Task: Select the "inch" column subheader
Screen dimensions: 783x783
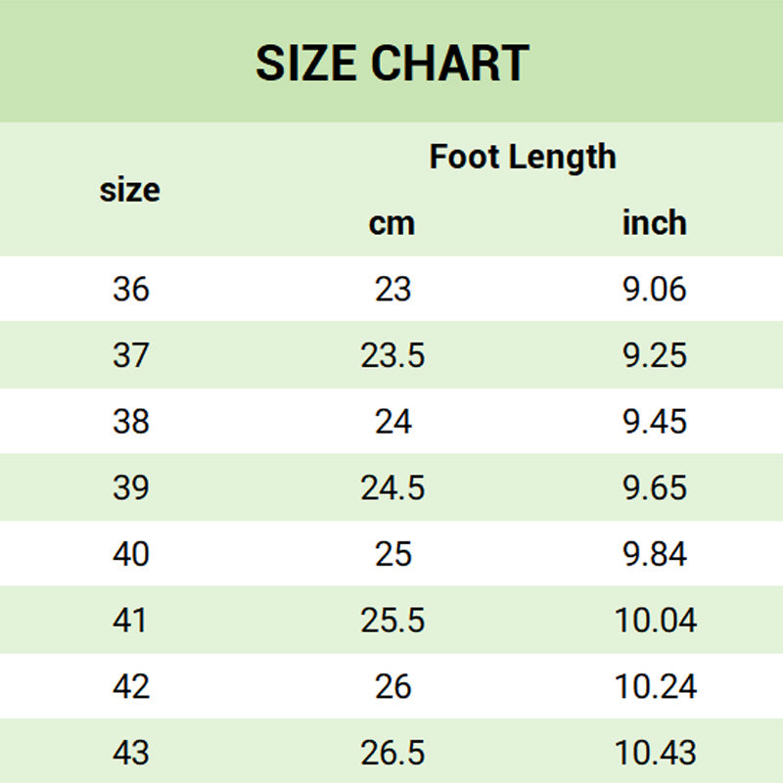Action: click(x=655, y=222)
